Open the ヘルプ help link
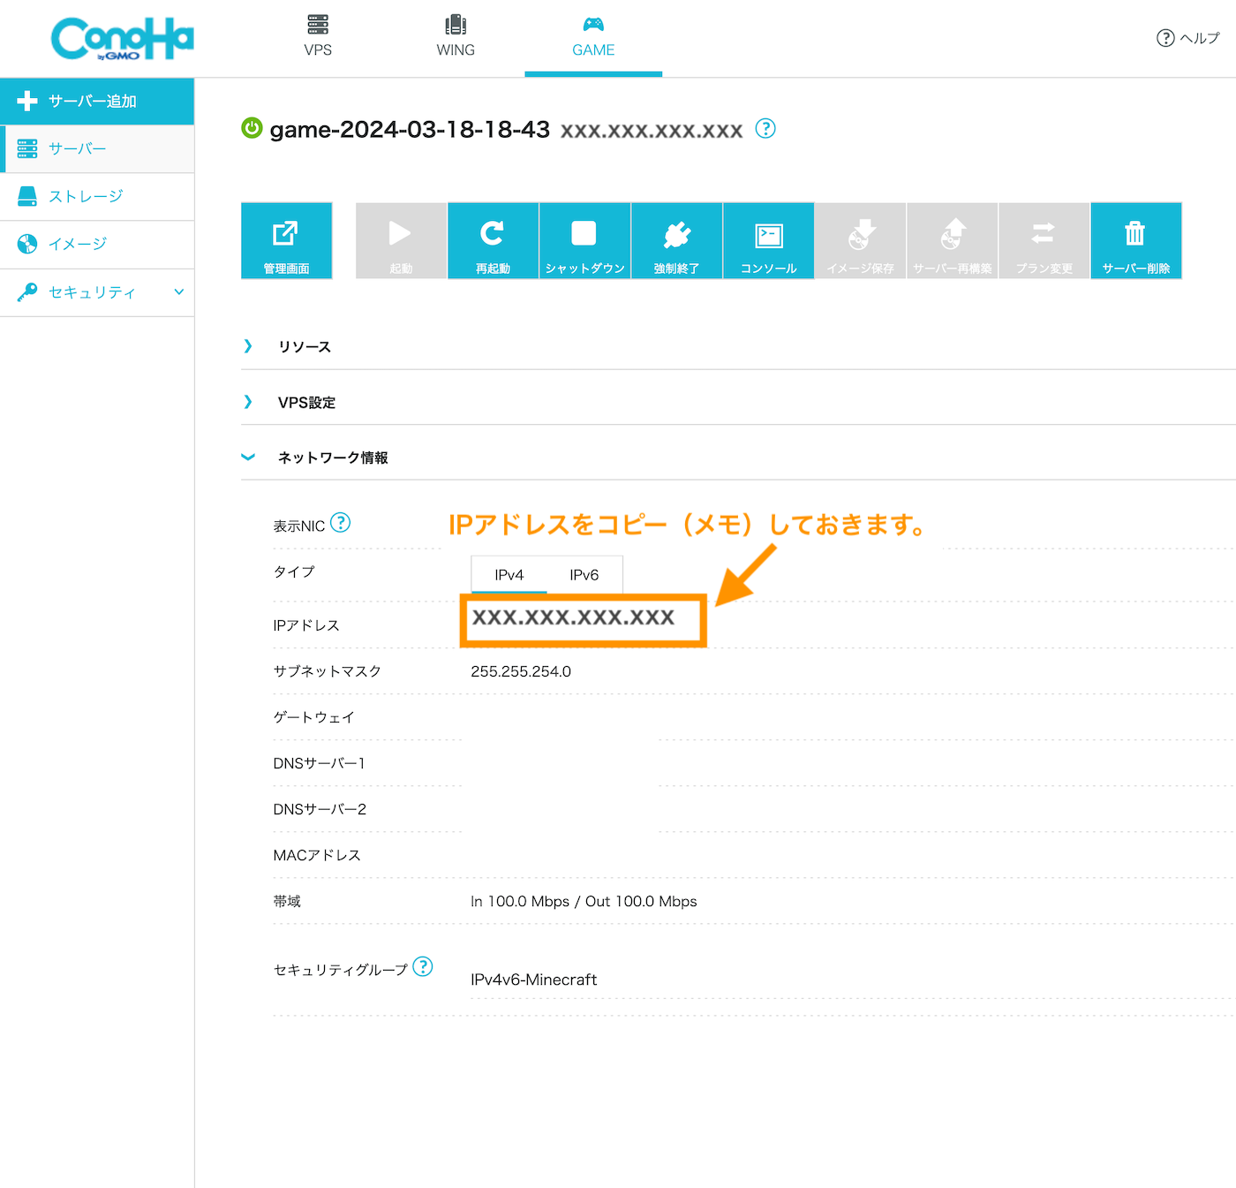1236x1188 pixels. pyautogui.click(x=1187, y=38)
